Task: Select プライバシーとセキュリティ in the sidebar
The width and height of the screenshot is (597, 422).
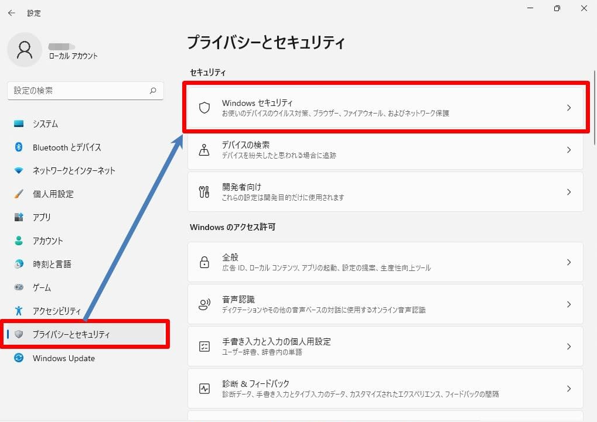Action: click(x=86, y=334)
